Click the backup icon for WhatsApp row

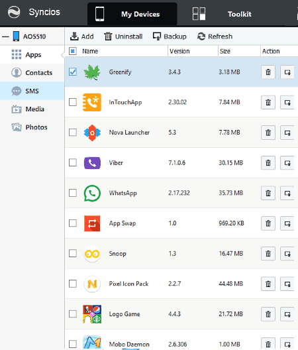(287, 193)
